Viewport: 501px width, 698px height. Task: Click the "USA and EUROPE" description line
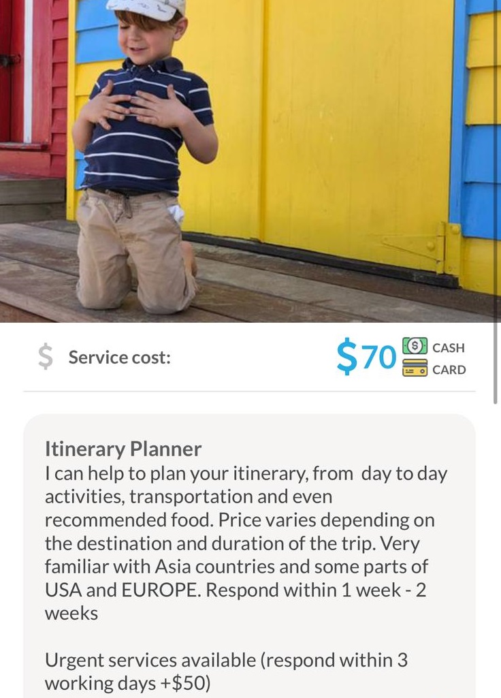[123, 590]
